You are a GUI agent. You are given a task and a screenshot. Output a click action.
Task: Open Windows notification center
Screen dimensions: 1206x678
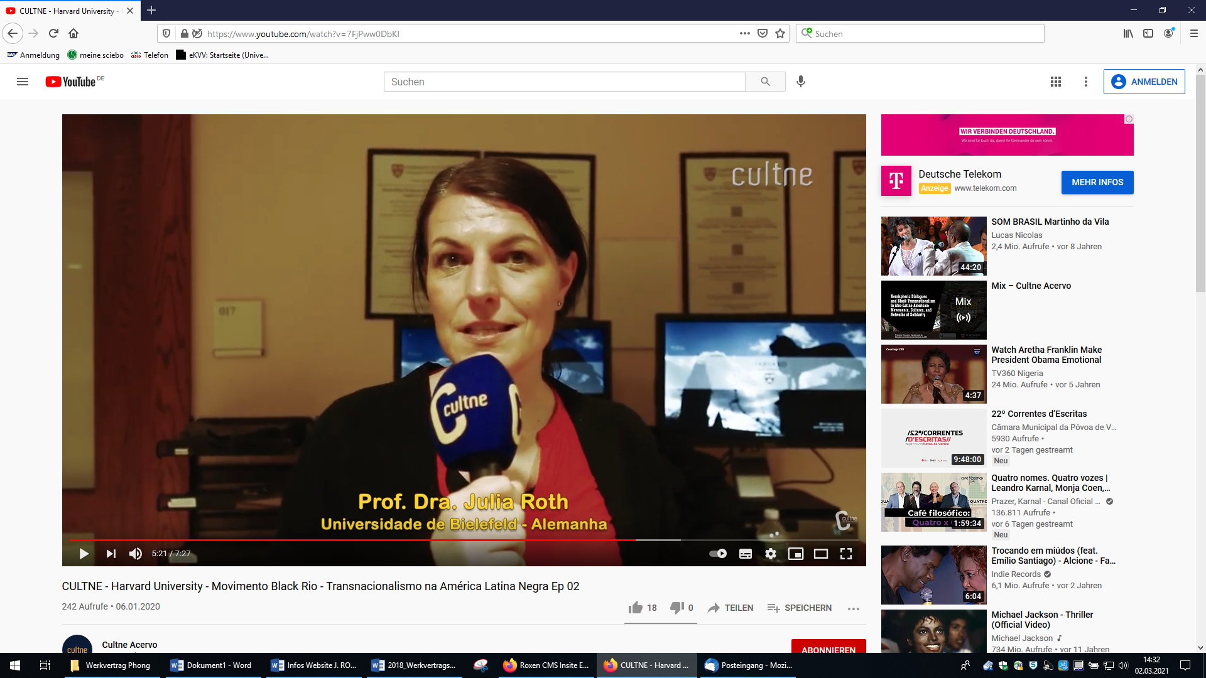tap(1185, 665)
